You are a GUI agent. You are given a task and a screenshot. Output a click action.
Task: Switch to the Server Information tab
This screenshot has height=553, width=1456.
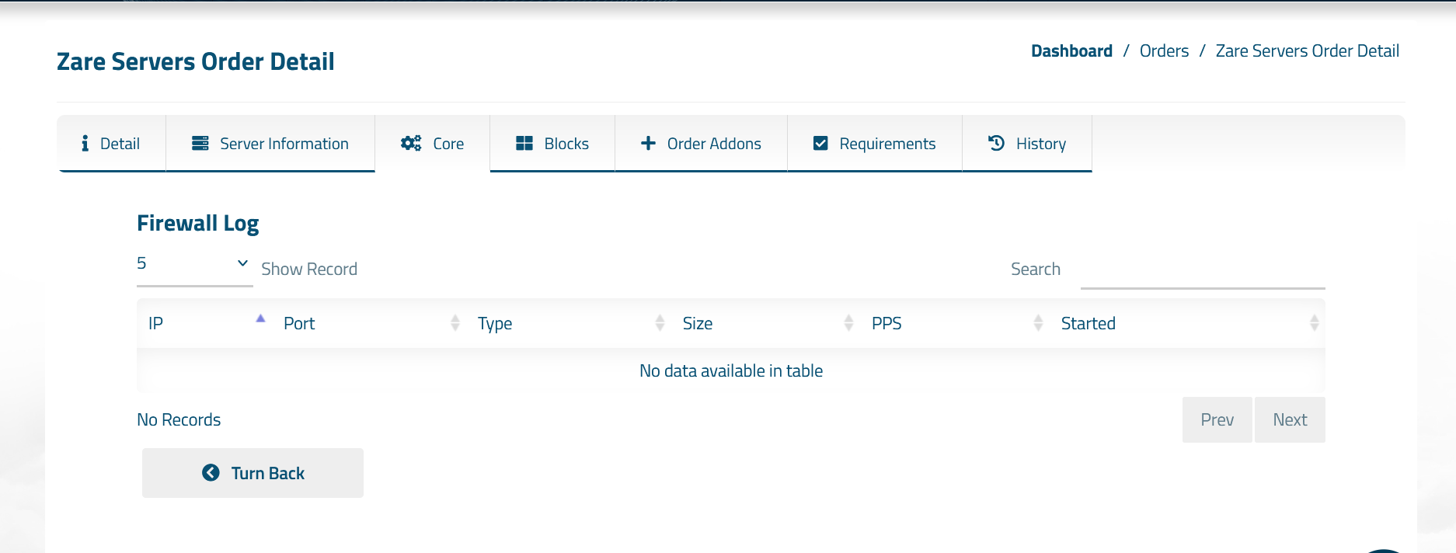coord(270,144)
